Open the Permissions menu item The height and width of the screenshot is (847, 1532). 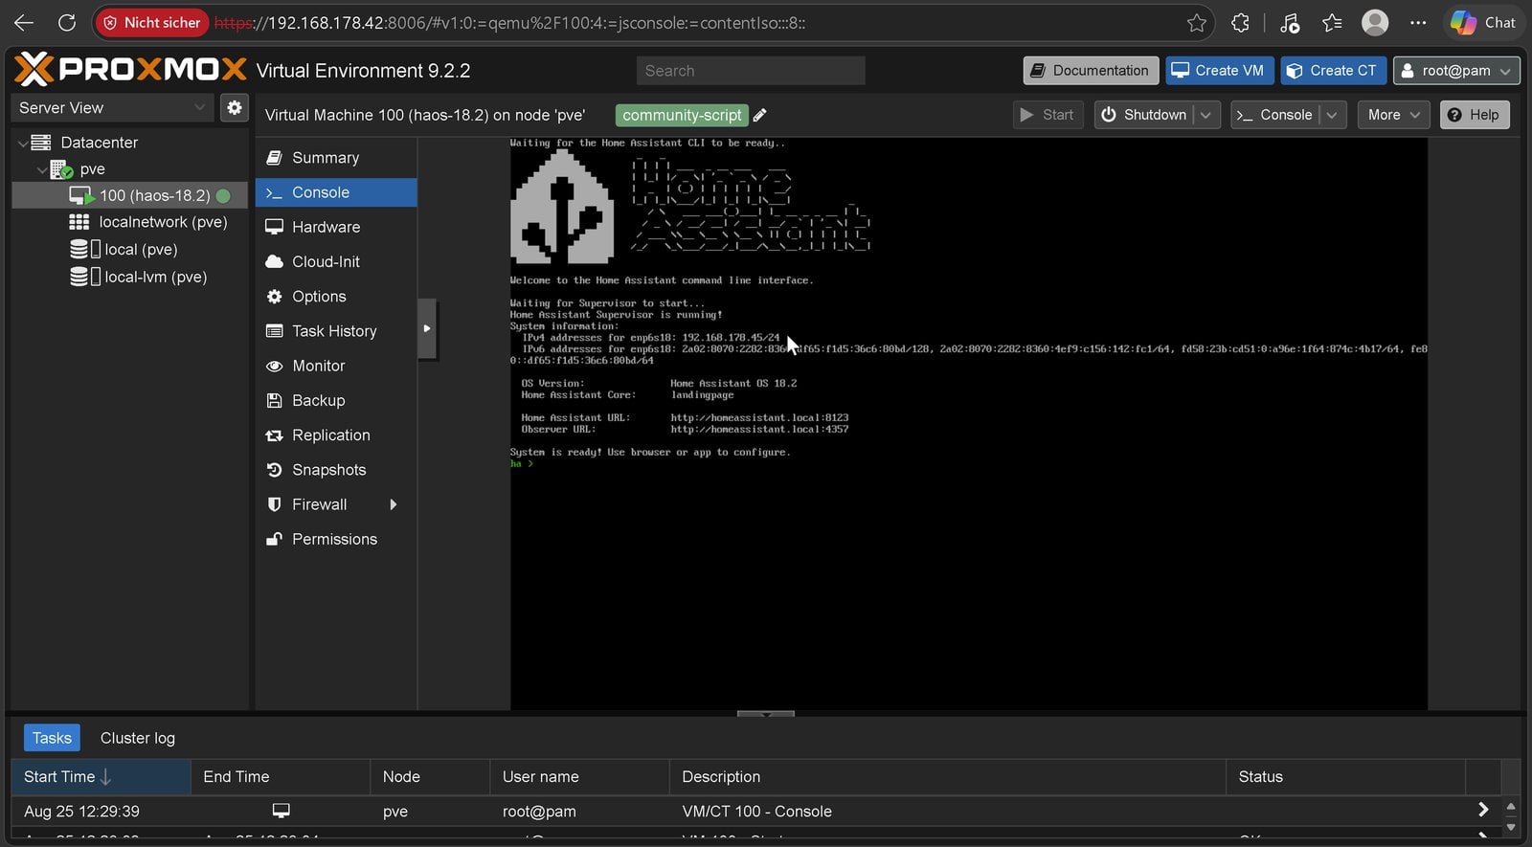point(336,539)
